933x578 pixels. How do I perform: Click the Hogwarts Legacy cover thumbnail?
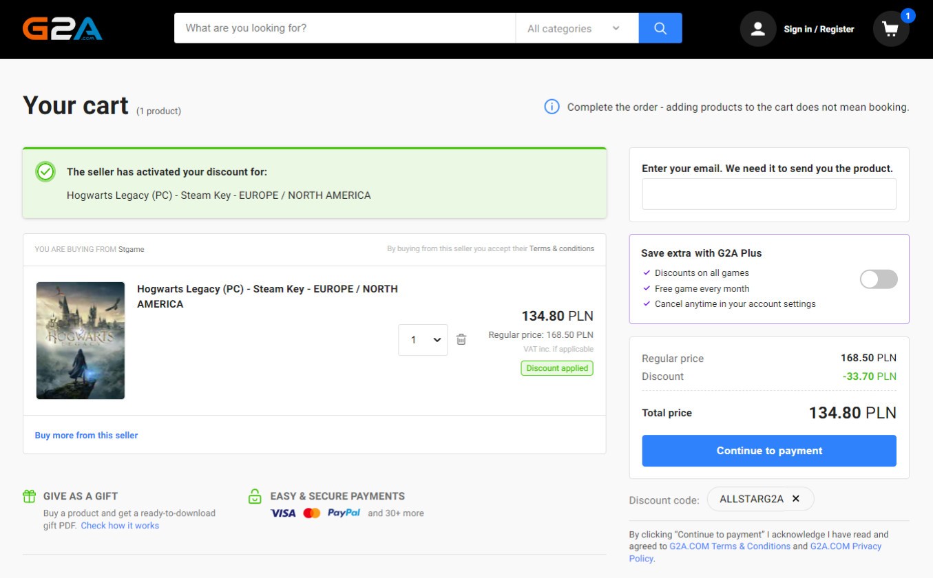(81, 341)
